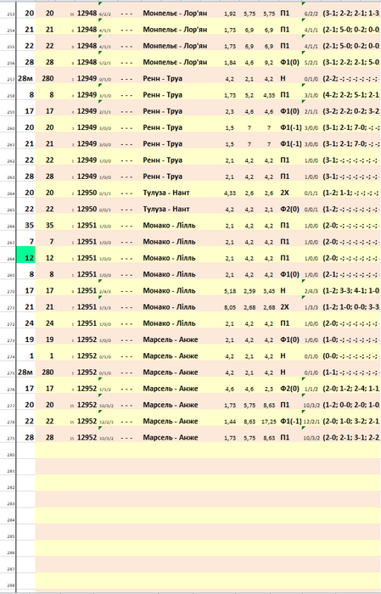Select row header 268

point(10,259)
